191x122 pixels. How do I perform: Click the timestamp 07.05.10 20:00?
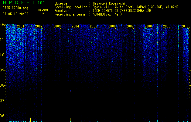click(x=15, y=14)
